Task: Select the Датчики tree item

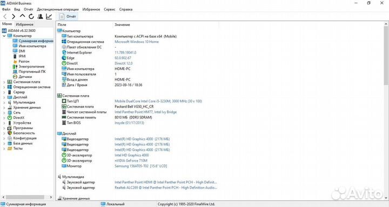Action: click(x=25, y=77)
